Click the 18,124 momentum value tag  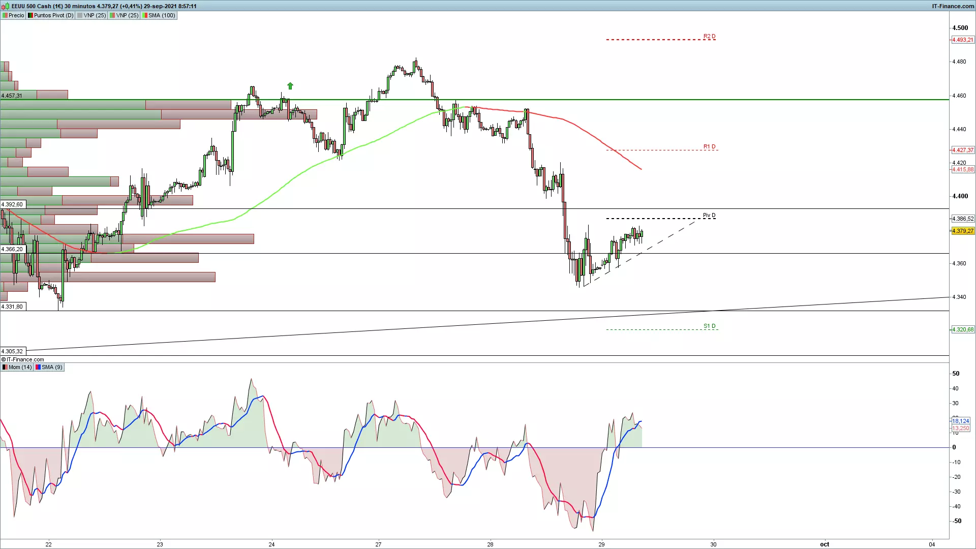[x=961, y=421]
